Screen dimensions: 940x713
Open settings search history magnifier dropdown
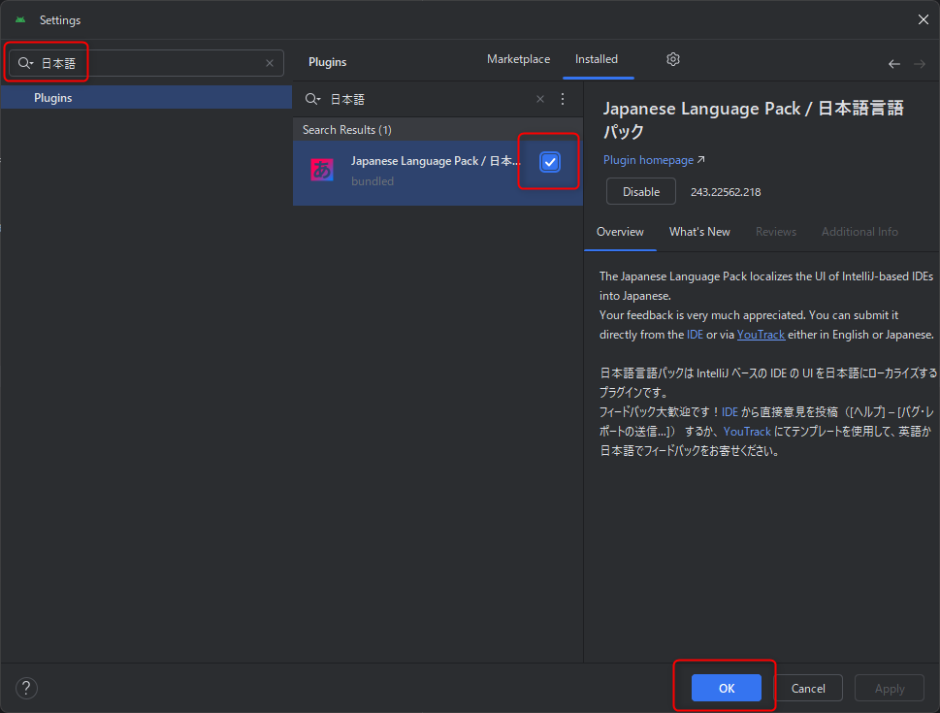coord(25,63)
